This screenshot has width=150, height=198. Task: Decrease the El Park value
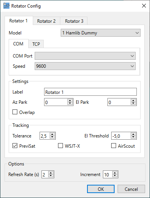pyautogui.click(x=133, y=104)
